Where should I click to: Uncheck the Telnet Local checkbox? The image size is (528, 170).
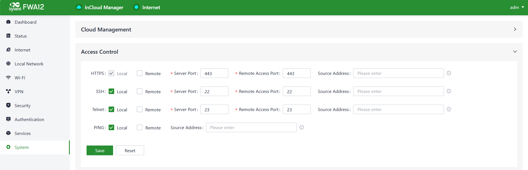(111, 110)
